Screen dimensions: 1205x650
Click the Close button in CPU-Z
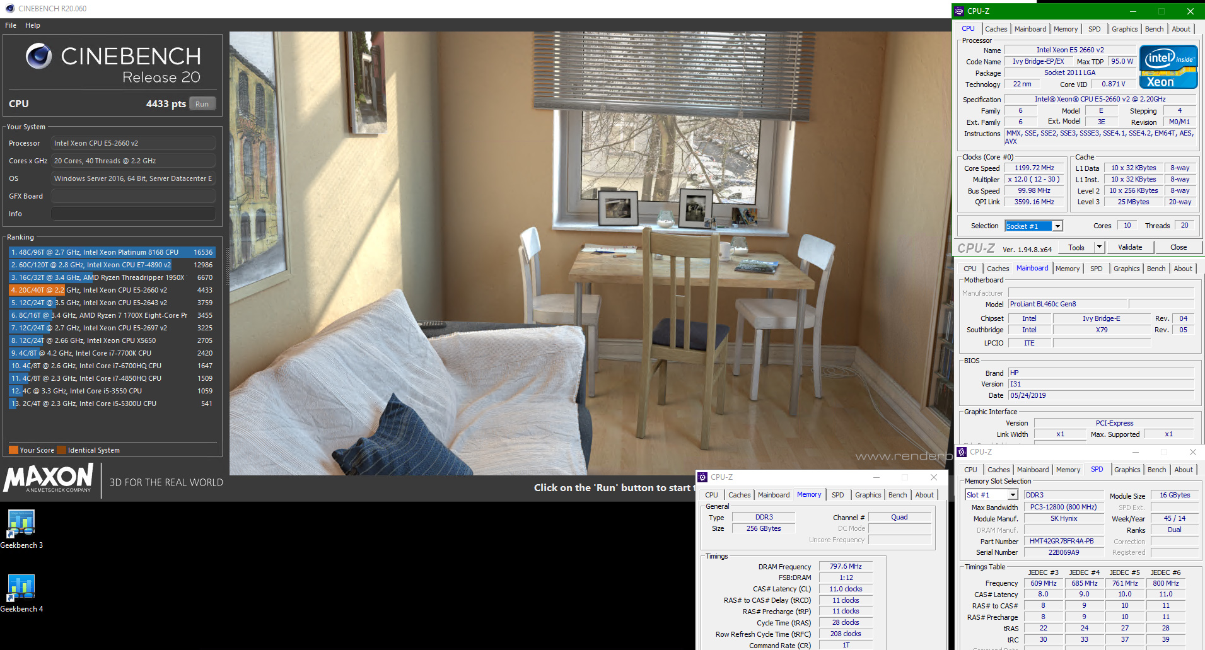1178,247
